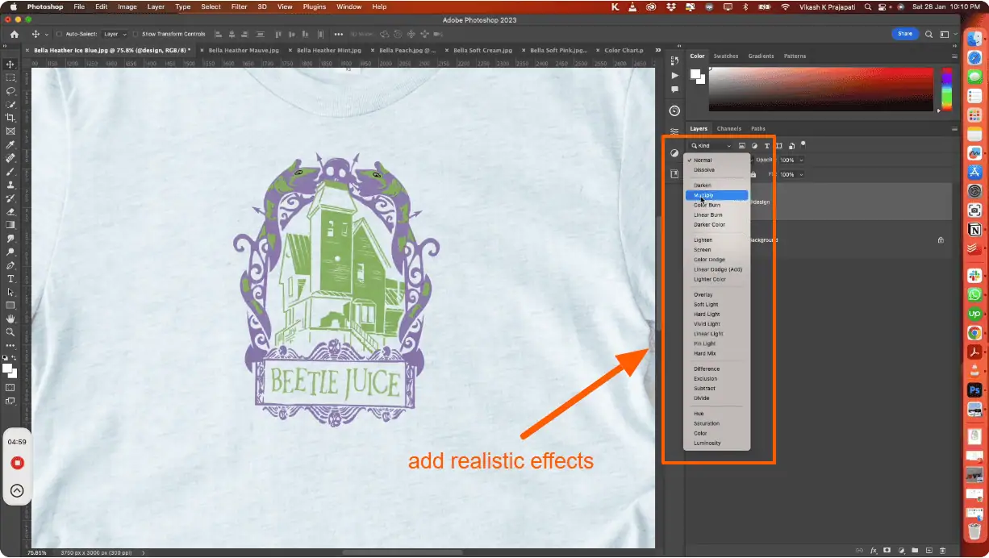The width and height of the screenshot is (989, 558).
Task: Activate the Clone Stamp tool
Action: point(10,185)
